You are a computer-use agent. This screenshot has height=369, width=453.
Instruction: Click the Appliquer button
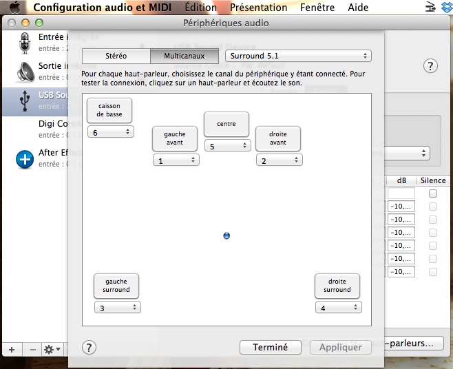pos(341,347)
